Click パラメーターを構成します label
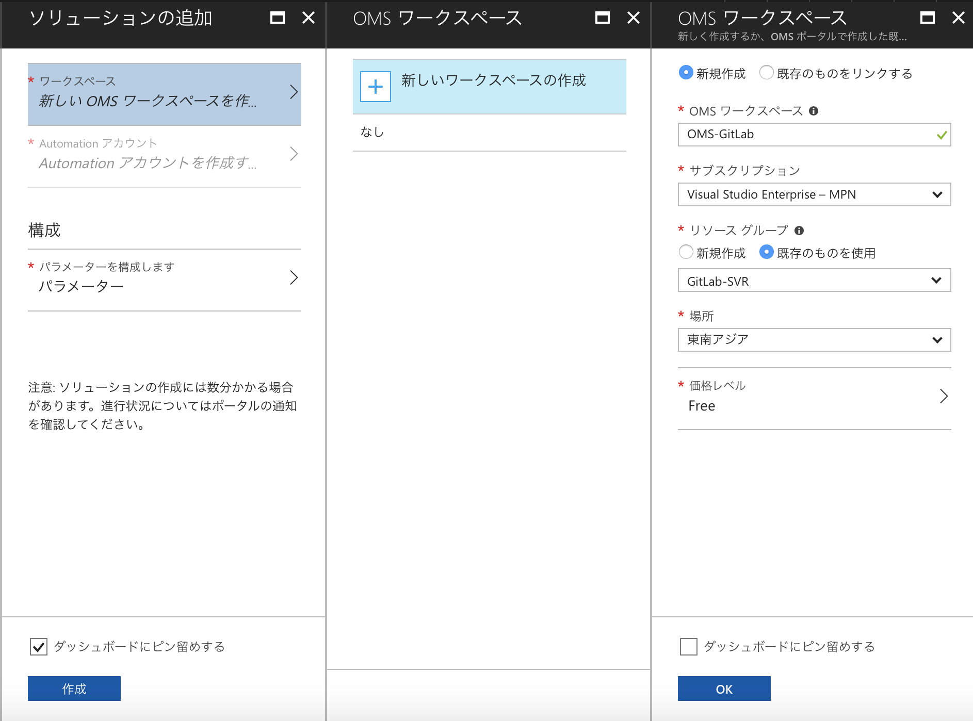 107,267
